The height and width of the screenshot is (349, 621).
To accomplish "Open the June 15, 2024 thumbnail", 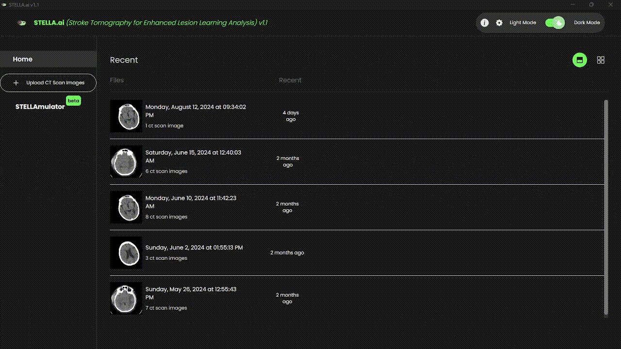I will [x=126, y=161].
